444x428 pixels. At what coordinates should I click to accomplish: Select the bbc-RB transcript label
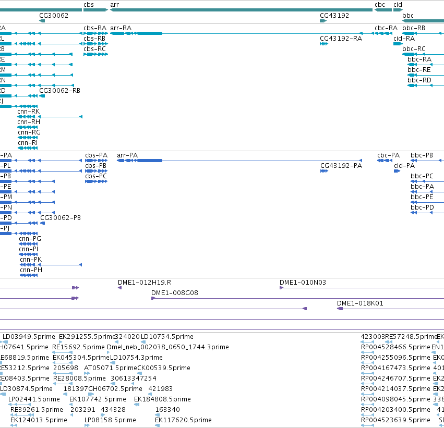(414, 28)
